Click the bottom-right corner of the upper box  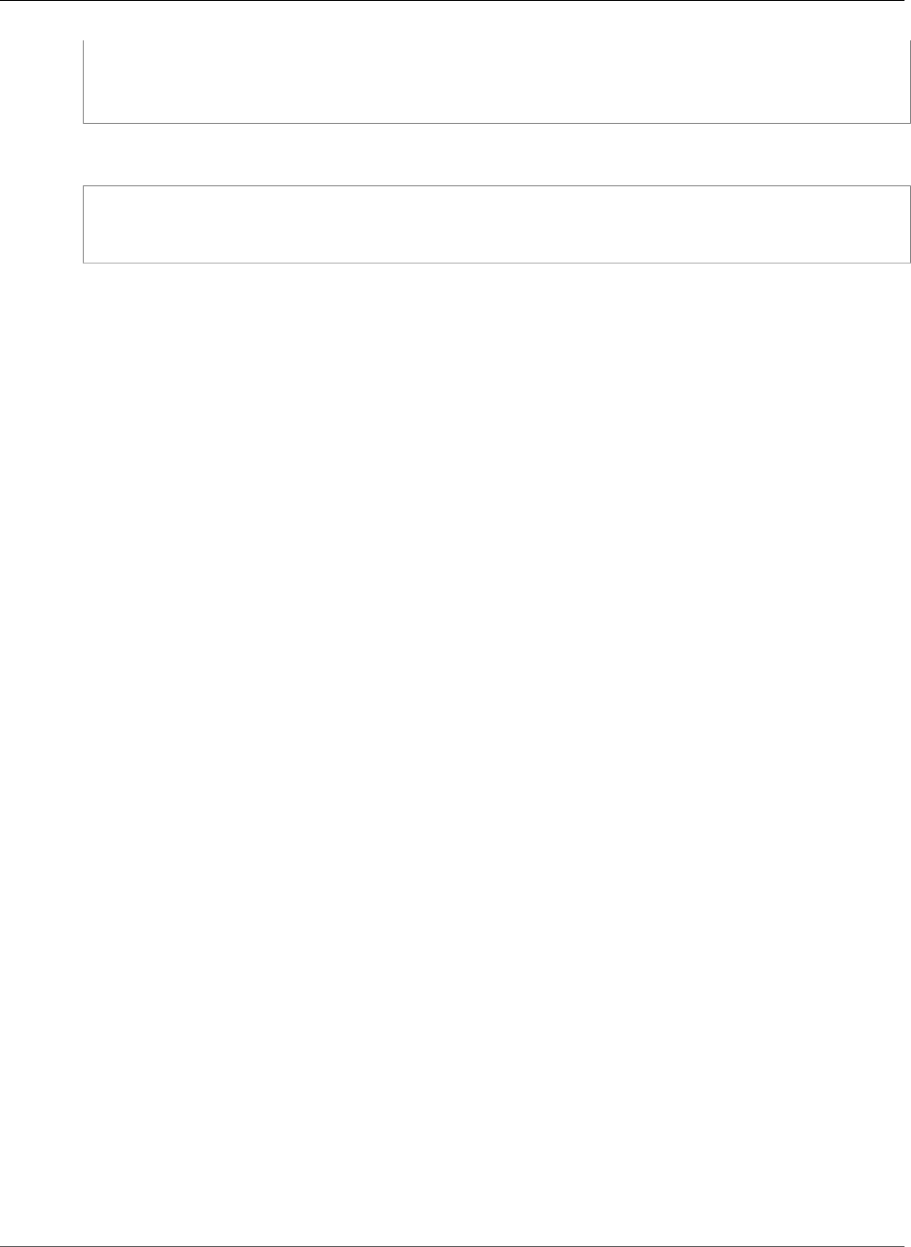click(908, 123)
